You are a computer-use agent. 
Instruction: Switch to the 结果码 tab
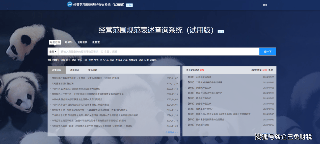[69, 42]
